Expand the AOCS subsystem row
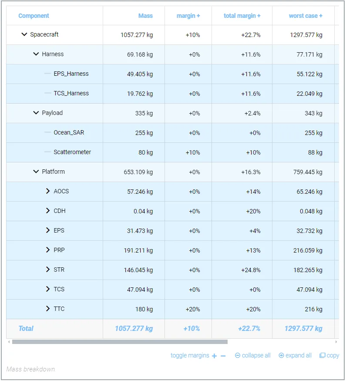Viewport: 346px width, 381px height. [48, 191]
